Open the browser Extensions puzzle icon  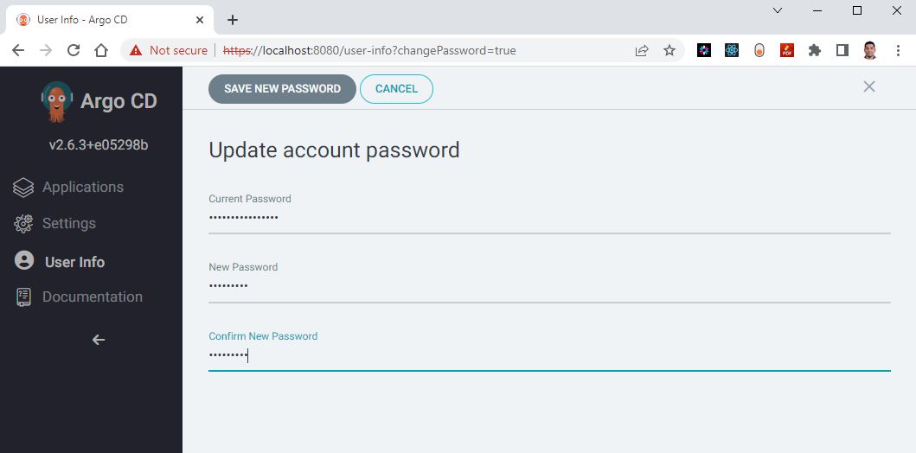pyautogui.click(x=814, y=50)
